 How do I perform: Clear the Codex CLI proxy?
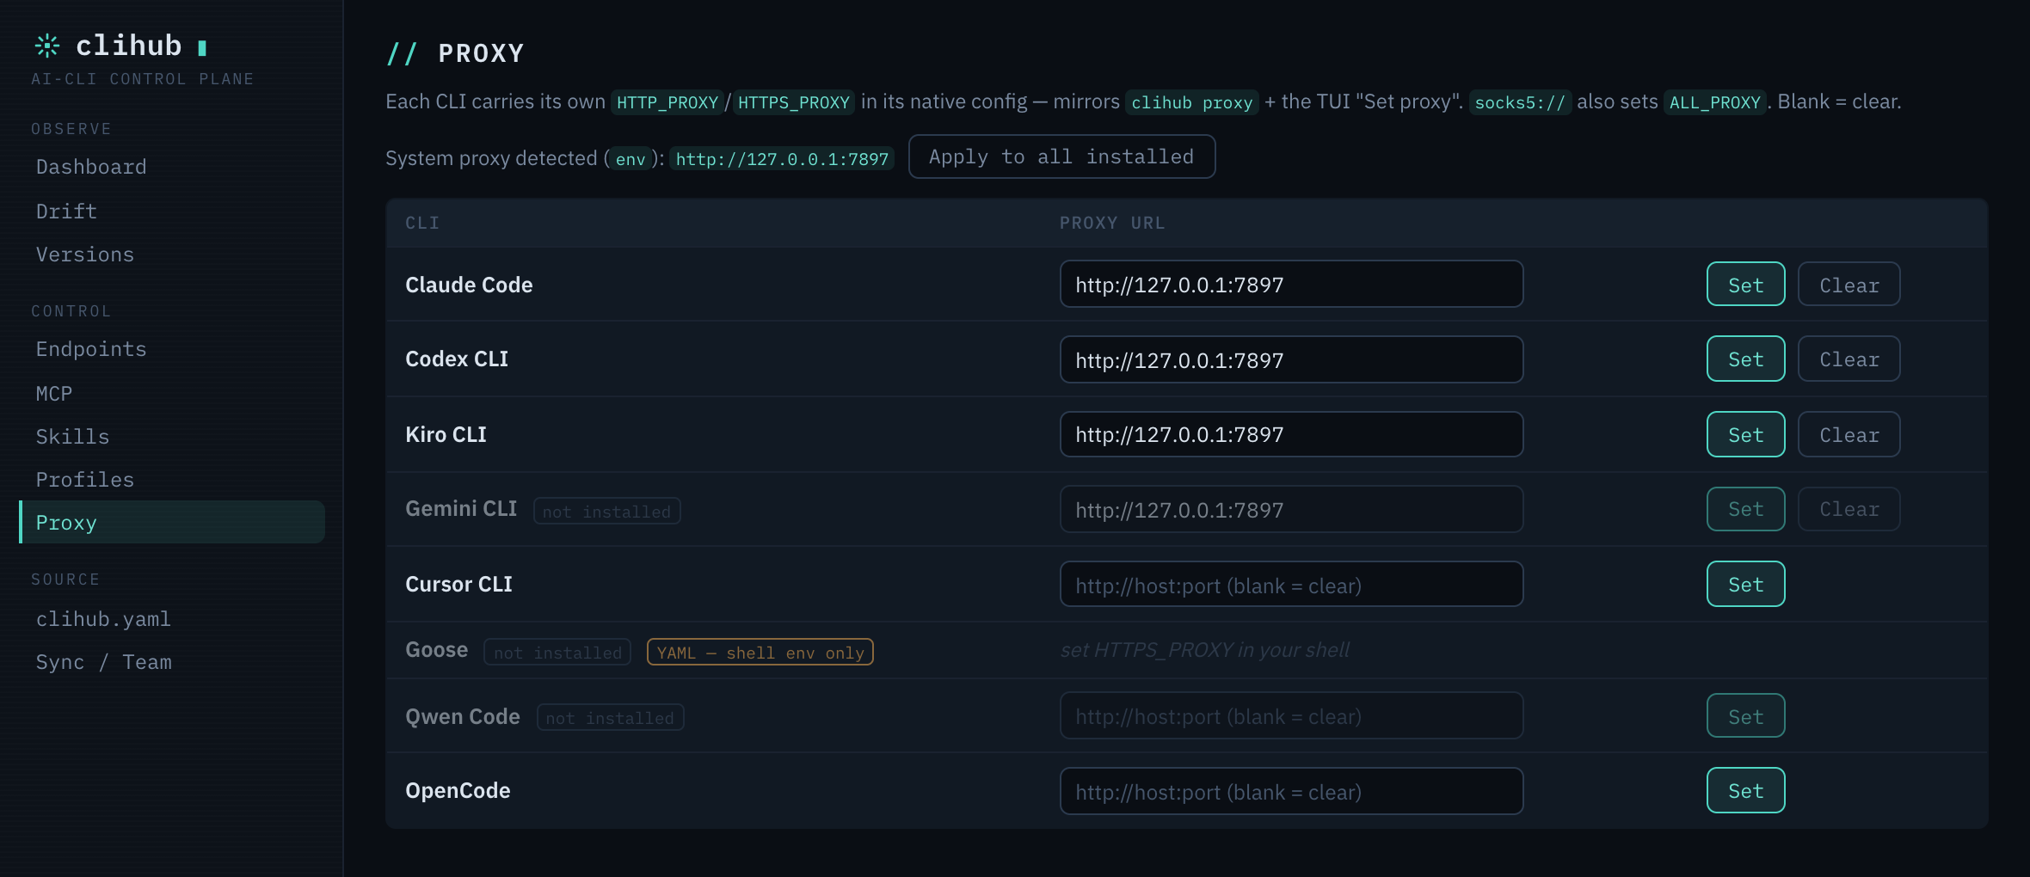pyautogui.click(x=1849, y=359)
